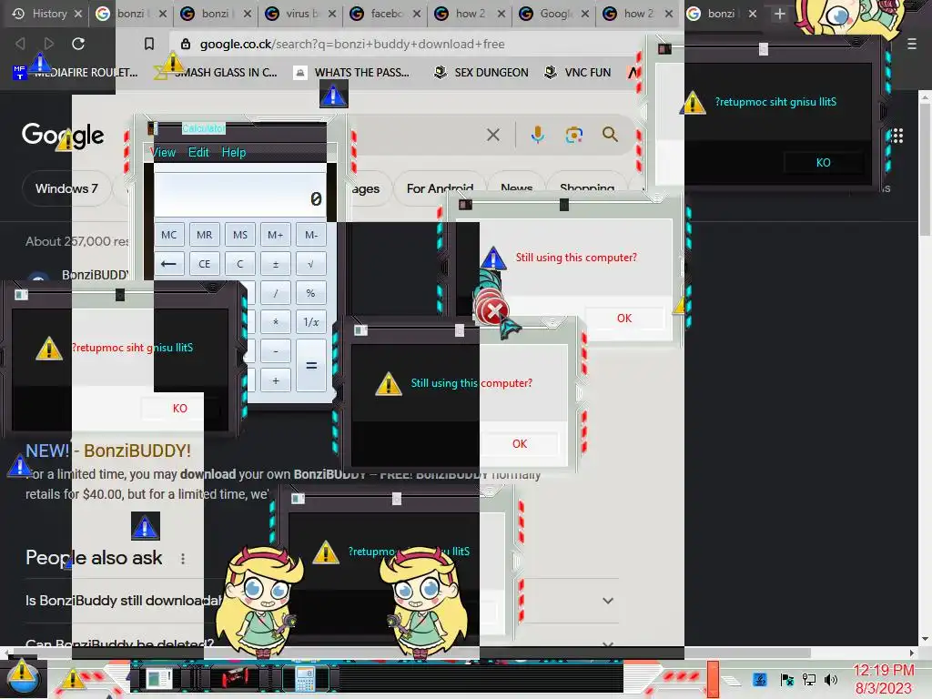
Task: Open Google Lens image search icon
Action: (573, 135)
